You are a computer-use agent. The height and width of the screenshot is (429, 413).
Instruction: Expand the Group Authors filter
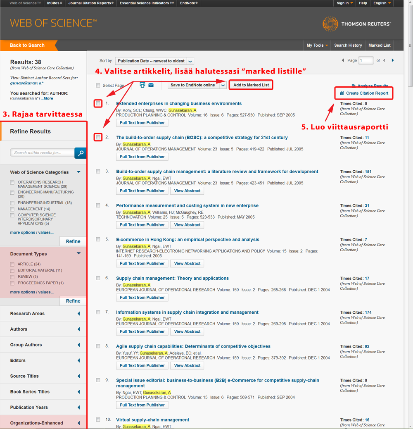click(79, 345)
